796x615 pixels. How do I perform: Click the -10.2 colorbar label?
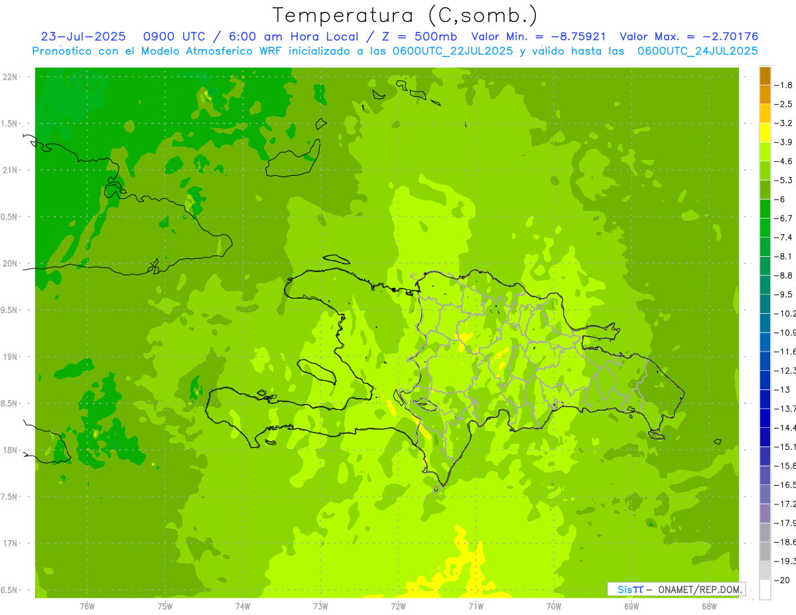pos(785,314)
